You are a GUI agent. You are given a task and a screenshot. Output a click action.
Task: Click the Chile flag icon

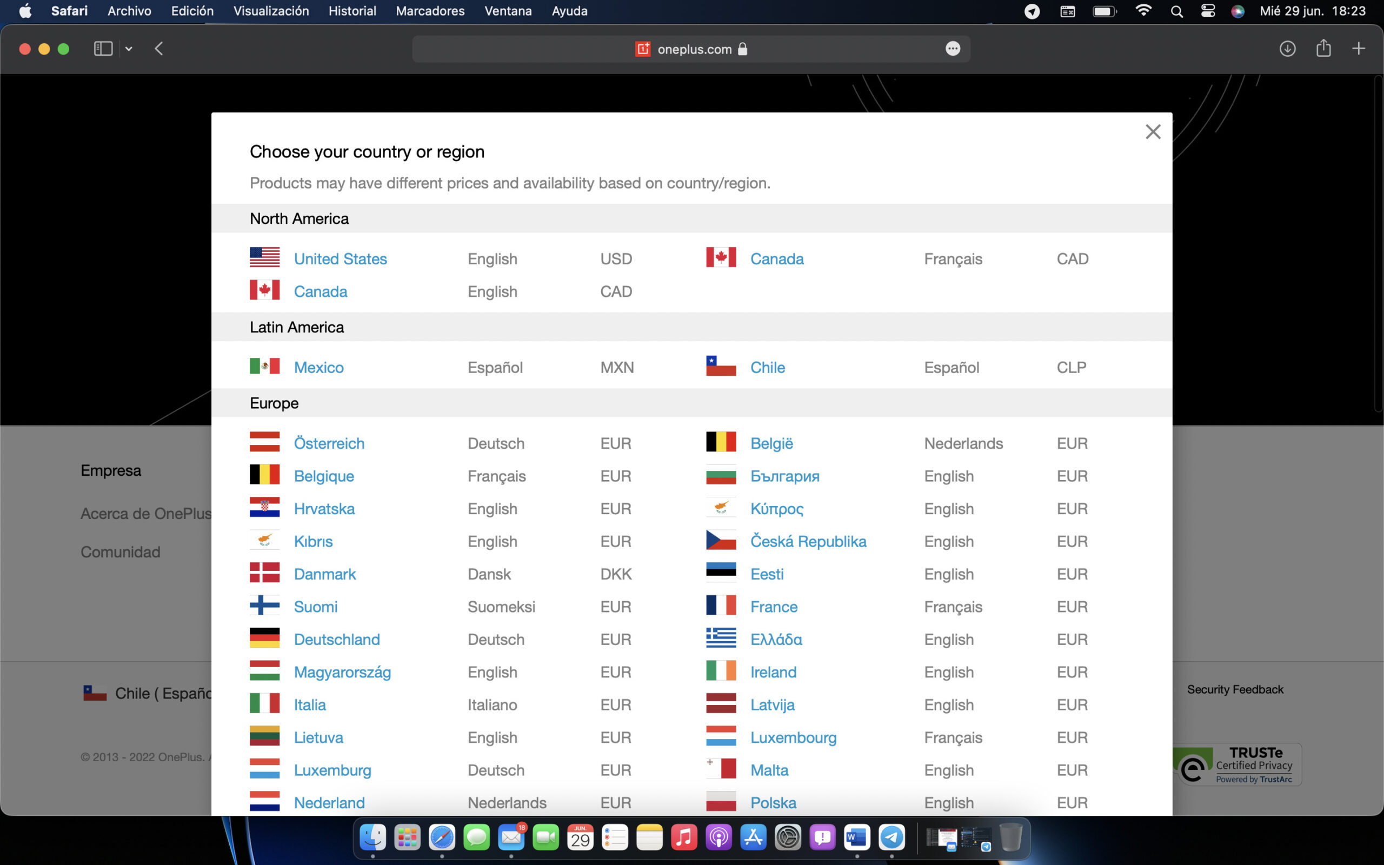pyautogui.click(x=721, y=367)
